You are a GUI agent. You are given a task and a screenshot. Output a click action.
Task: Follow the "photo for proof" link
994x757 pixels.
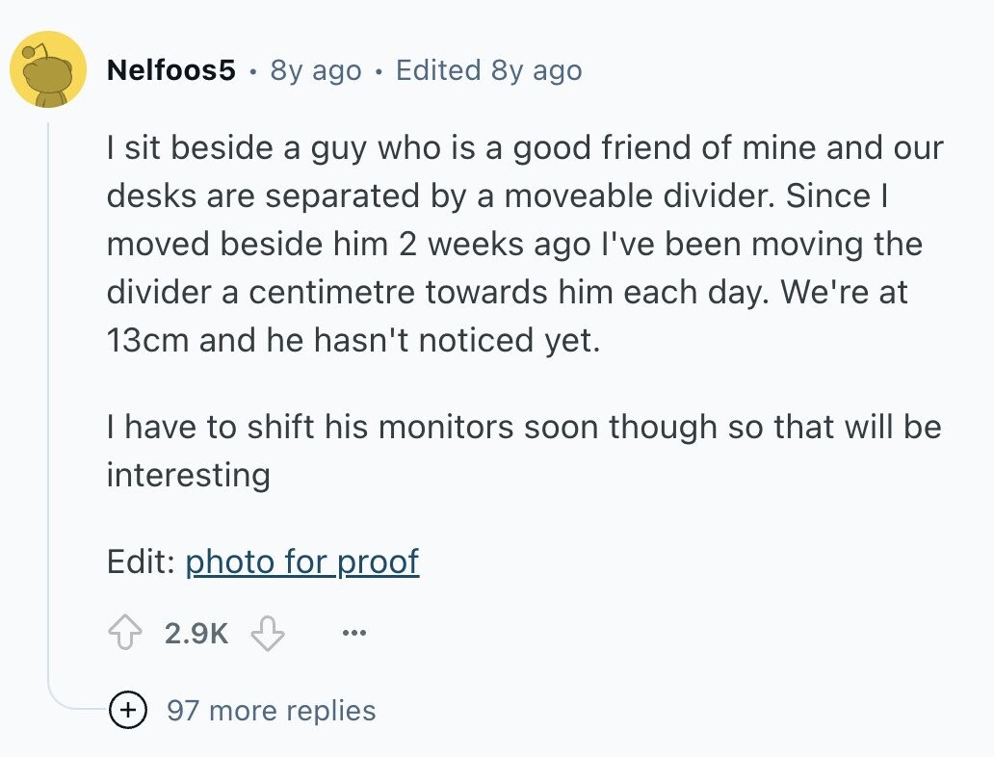pos(301,561)
